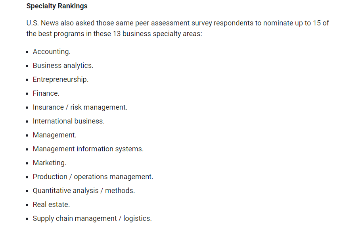345x226 pixels.
Task: Click the bullet beside Marketing
Action: pyautogui.click(x=27, y=163)
